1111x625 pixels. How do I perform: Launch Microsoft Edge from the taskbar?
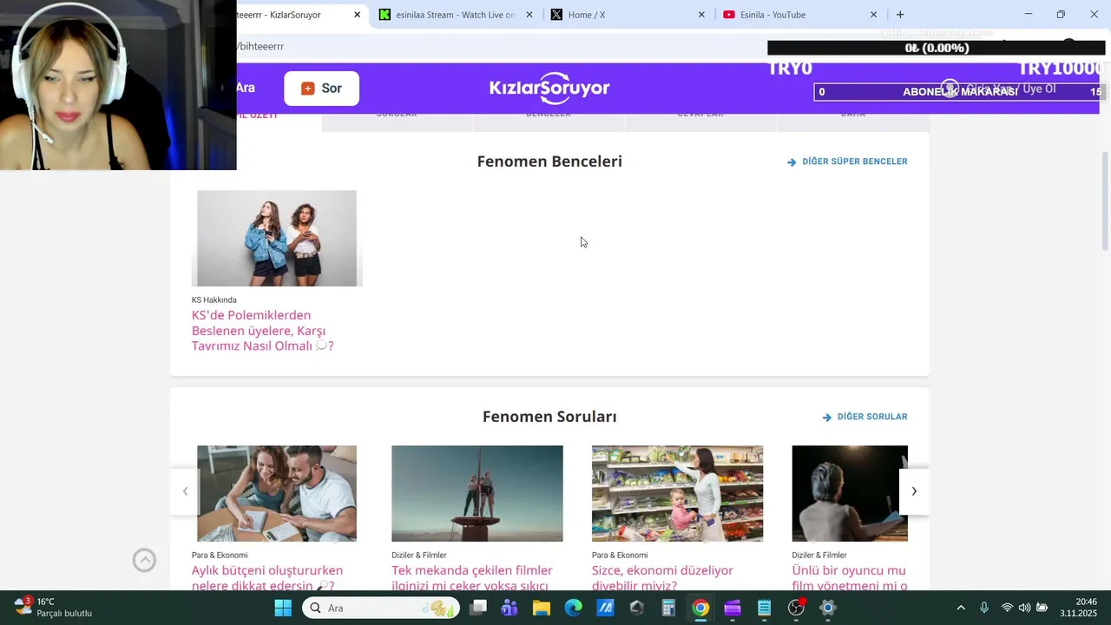(574, 608)
